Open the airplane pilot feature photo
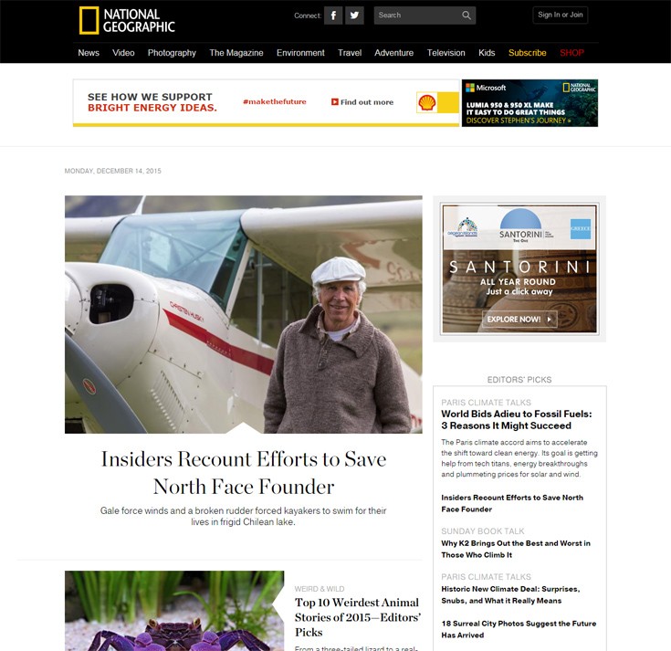This screenshot has width=671, height=651. click(244, 315)
